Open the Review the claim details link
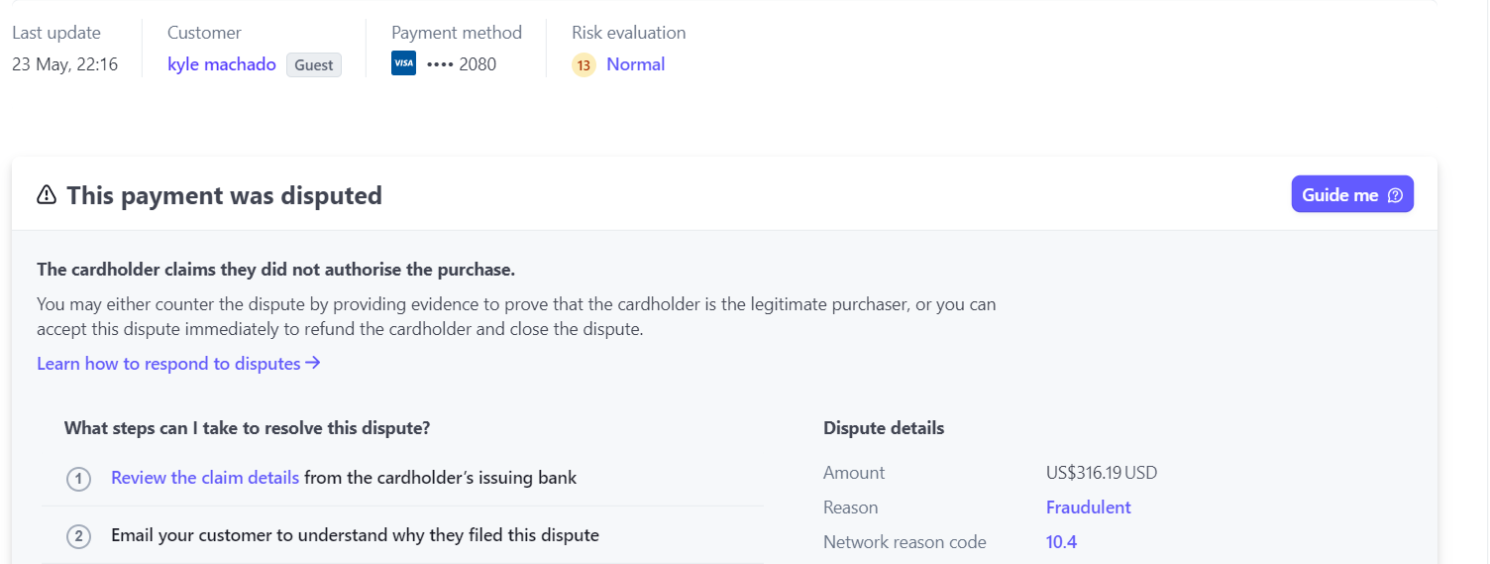Screen dimensions: 1490x564 [205, 478]
